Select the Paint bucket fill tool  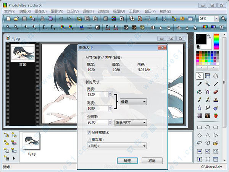(199, 92)
